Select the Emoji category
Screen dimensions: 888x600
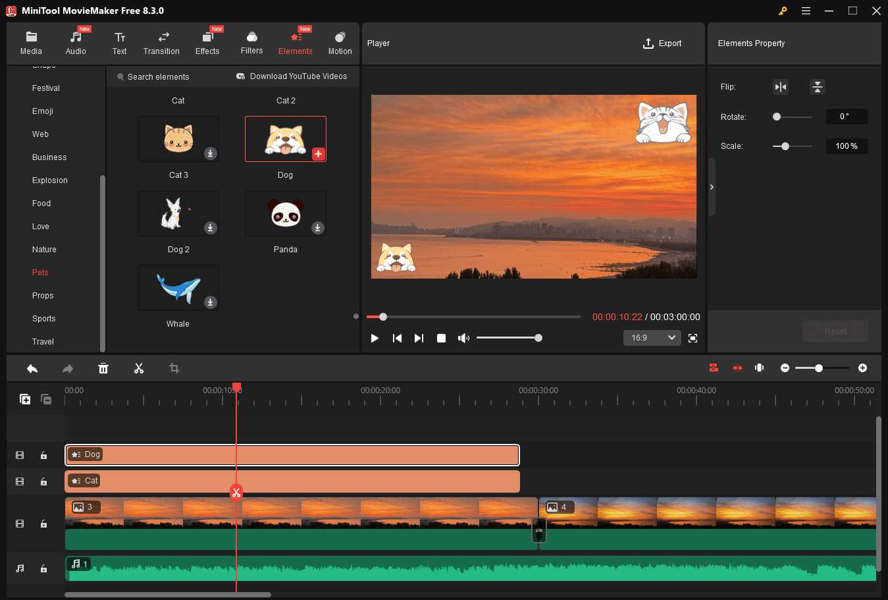[x=43, y=111]
